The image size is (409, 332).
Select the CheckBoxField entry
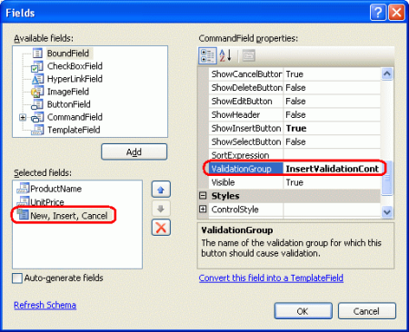(75, 66)
